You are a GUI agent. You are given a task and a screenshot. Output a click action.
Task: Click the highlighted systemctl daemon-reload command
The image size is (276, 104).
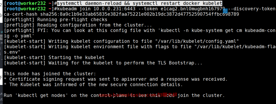pyautogui.click(x=140, y=3)
